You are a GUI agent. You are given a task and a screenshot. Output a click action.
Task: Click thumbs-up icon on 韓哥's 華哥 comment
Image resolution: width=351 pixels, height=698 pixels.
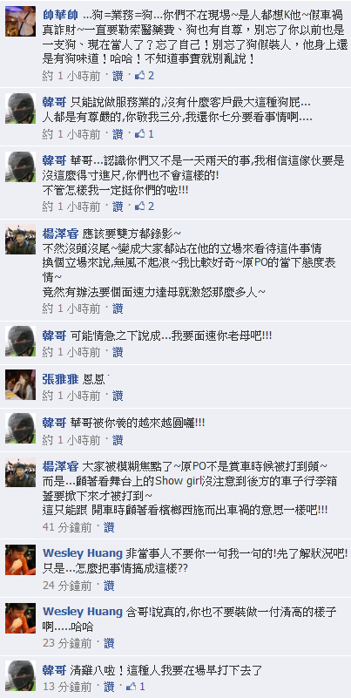coord(139,207)
